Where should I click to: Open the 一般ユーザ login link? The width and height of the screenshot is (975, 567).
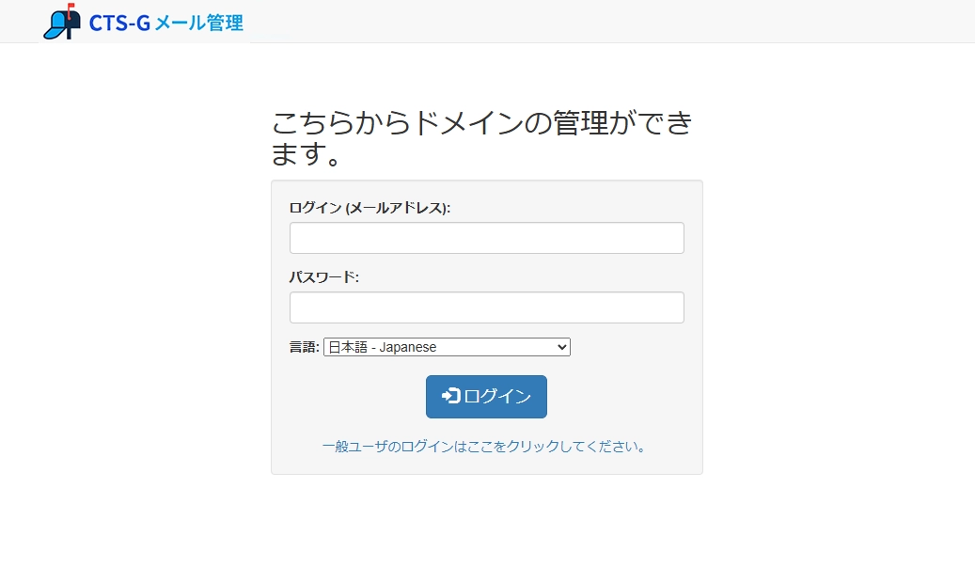[486, 447]
